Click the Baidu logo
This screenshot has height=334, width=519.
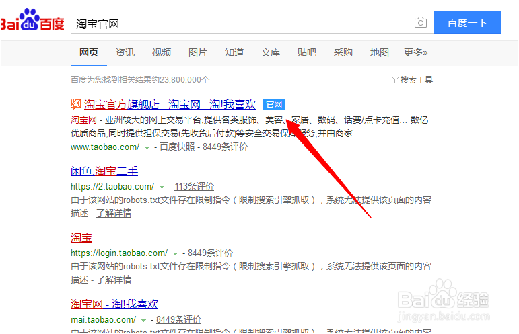(32, 19)
